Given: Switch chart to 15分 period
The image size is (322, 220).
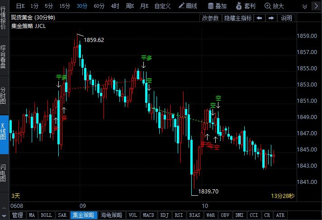Looking at the screenshot, I should (x=65, y=6).
